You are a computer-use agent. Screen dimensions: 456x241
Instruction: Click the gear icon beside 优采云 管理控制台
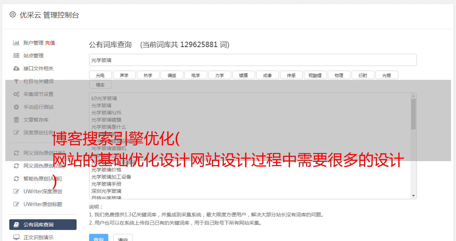(13, 14)
